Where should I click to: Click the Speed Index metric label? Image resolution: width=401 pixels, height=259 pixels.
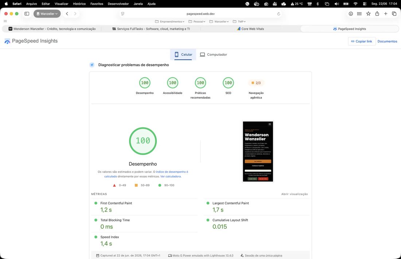click(110, 237)
